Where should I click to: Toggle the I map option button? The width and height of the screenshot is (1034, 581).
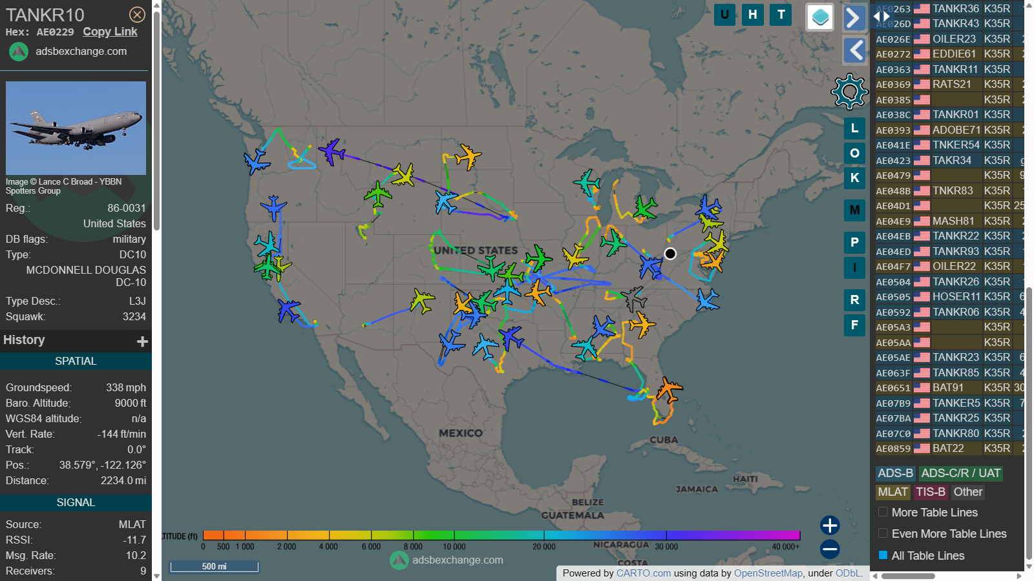point(854,267)
